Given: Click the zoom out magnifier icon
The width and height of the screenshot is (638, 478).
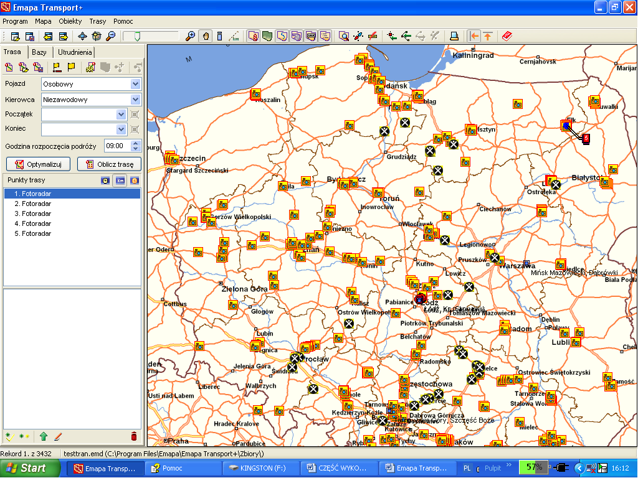Looking at the screenshot, I should [x=111, y=37].
